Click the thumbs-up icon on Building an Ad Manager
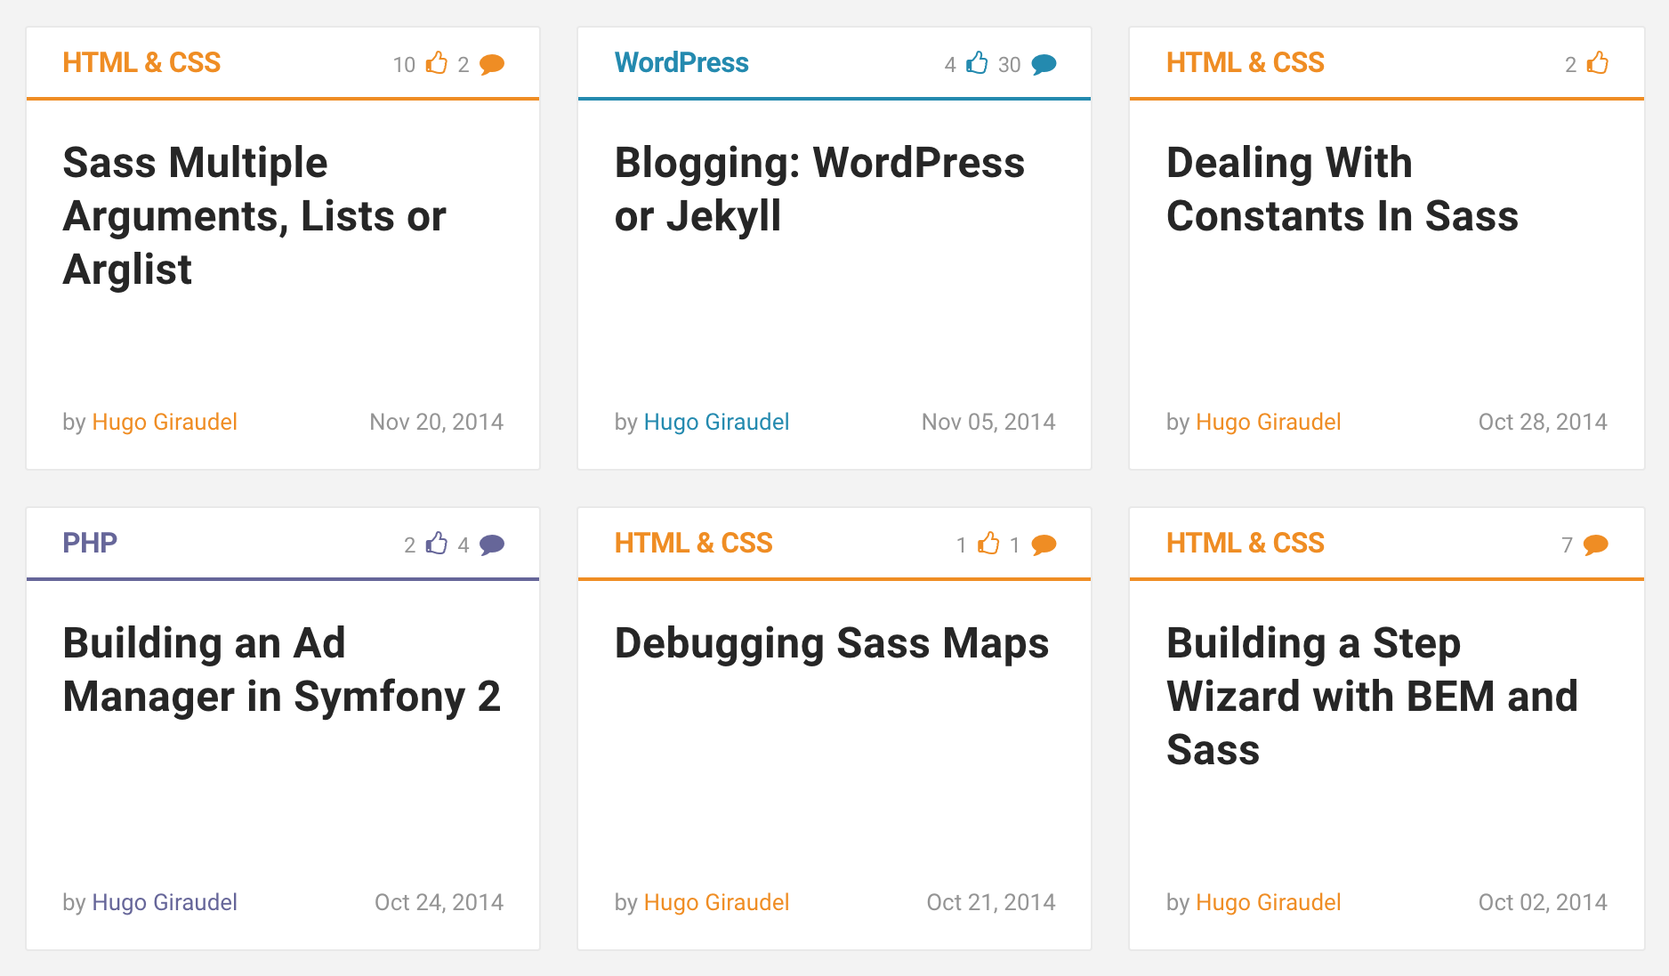1669x976 pixels. click(x=437, y=544)
